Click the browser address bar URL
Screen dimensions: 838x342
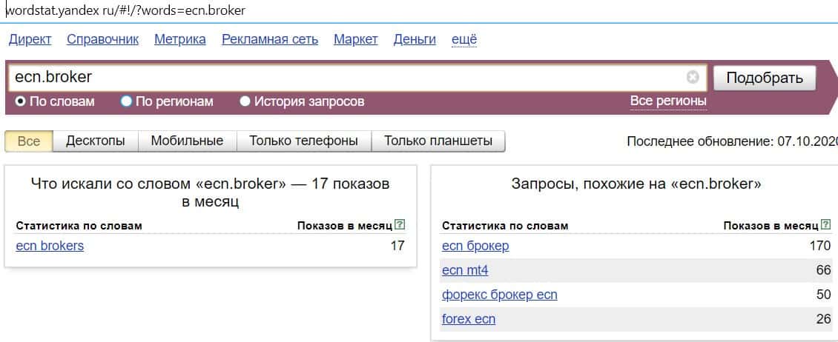point(125,10)
